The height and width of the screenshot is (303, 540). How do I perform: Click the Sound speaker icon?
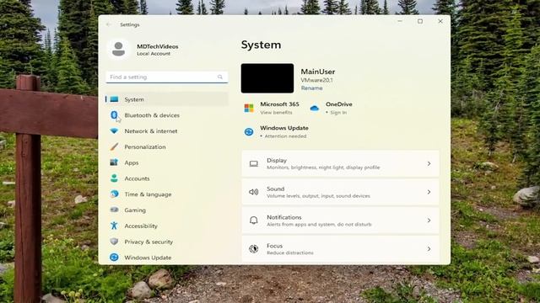253,192
